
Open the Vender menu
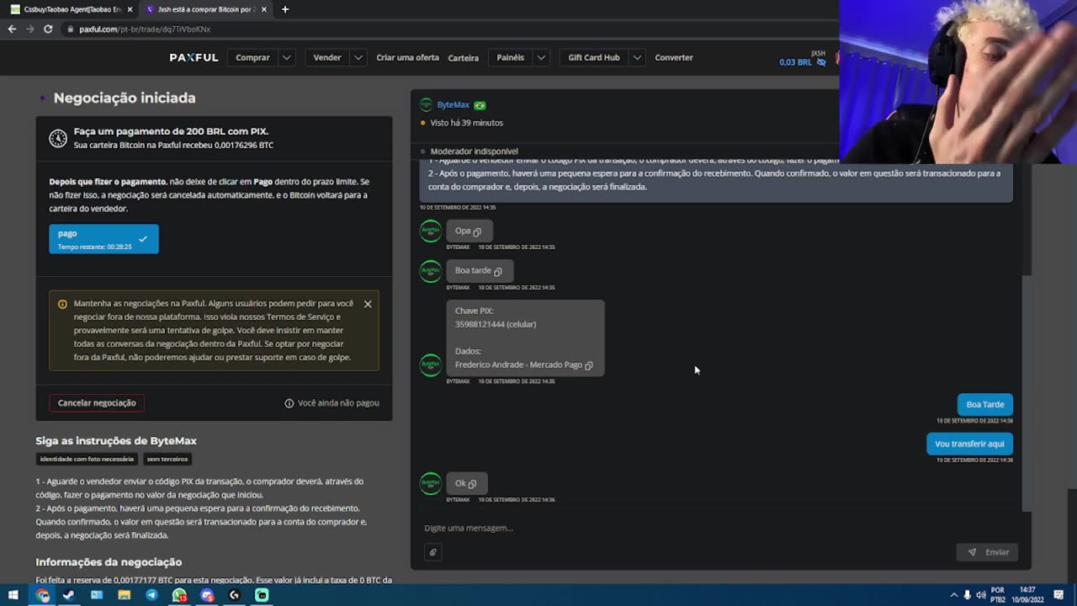coord(326,57)
